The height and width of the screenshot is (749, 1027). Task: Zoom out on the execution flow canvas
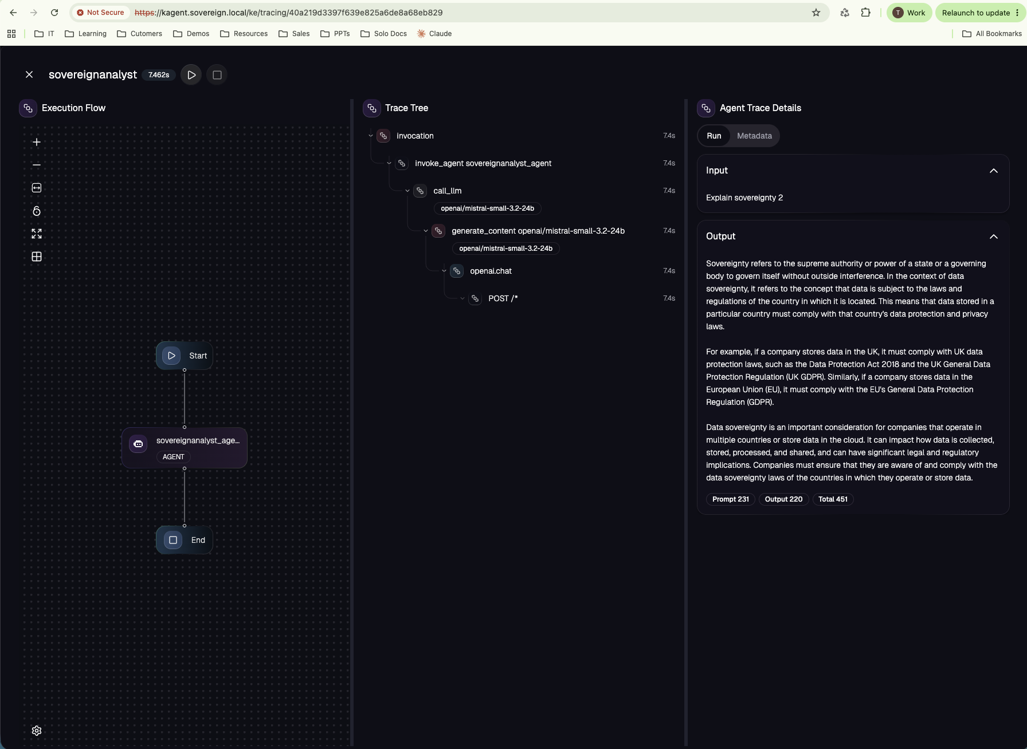(37, 165)
